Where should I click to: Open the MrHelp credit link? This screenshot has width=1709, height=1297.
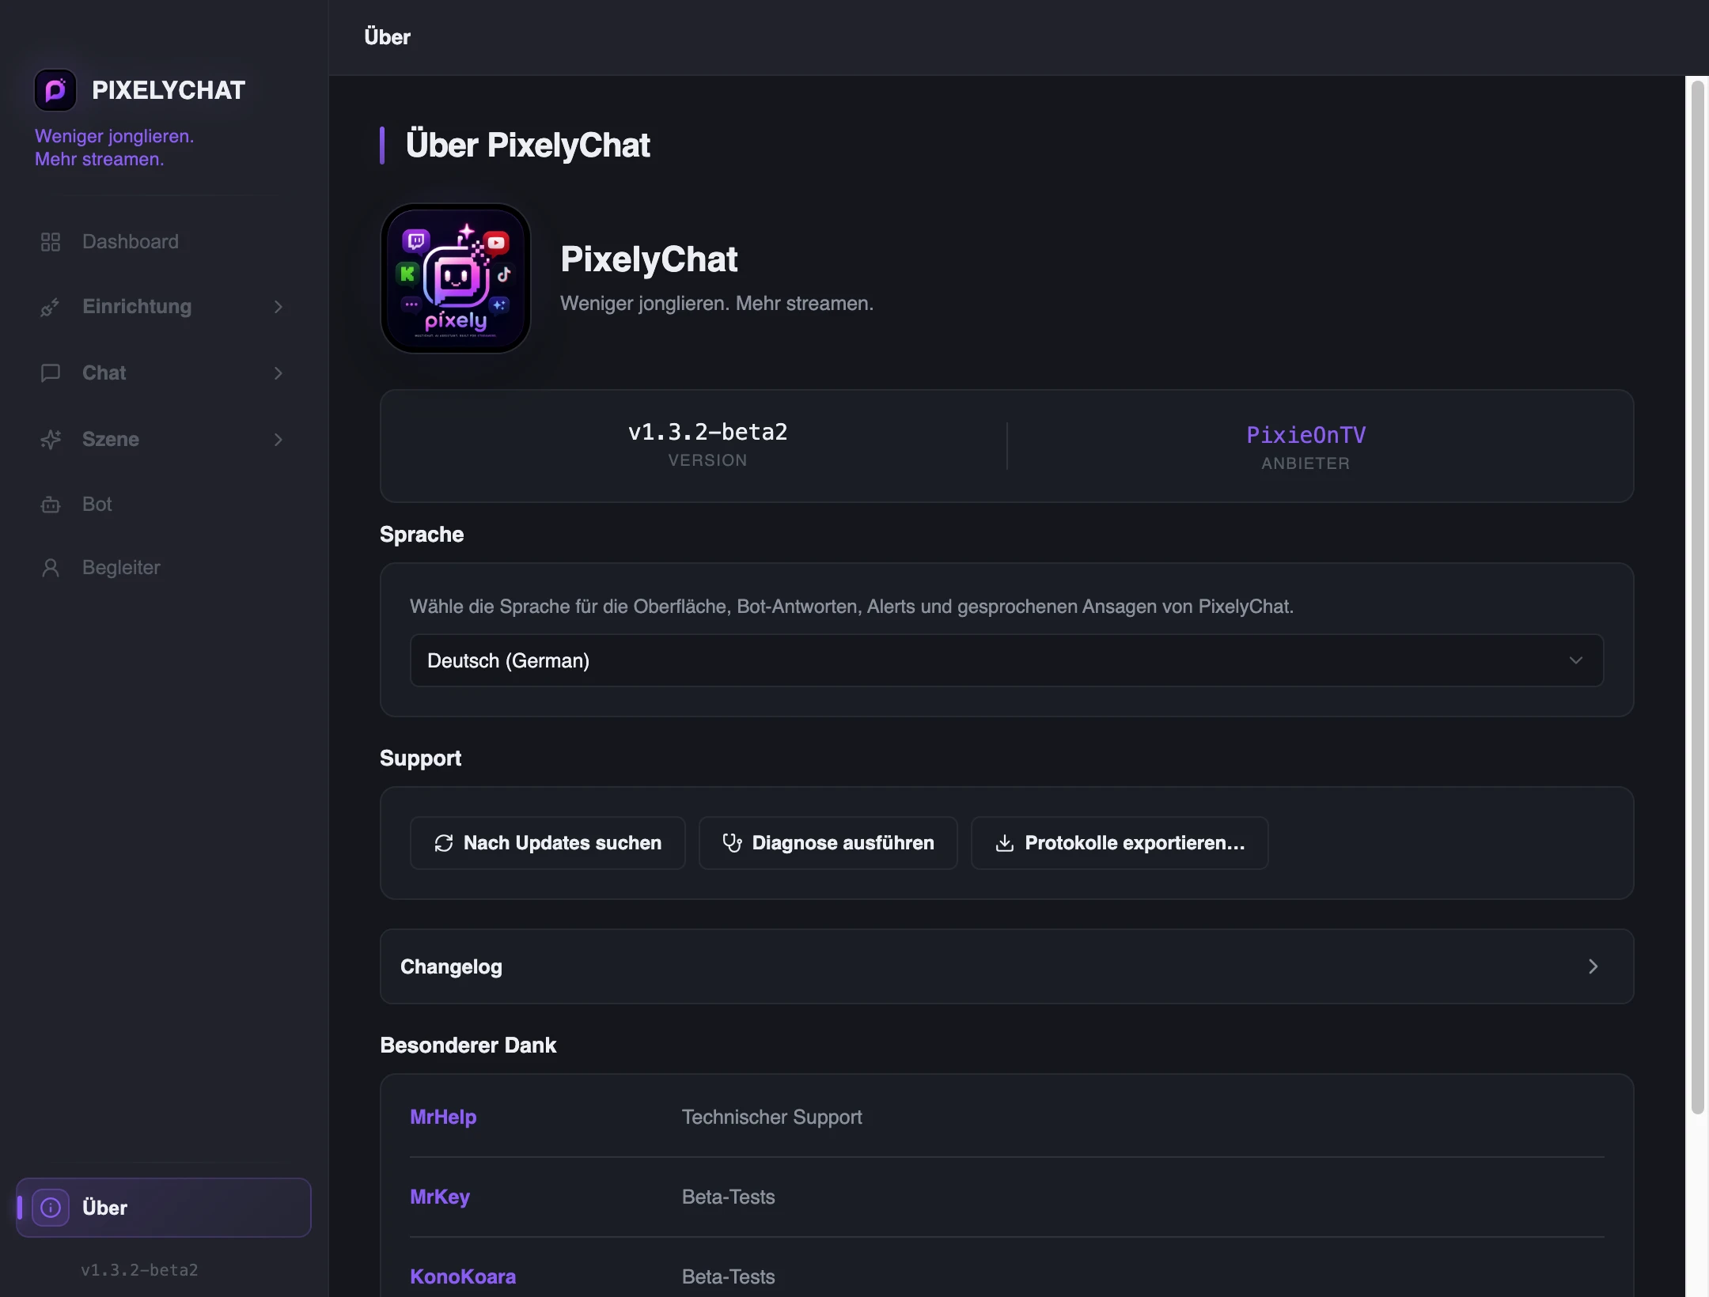tap(443, 1117)
